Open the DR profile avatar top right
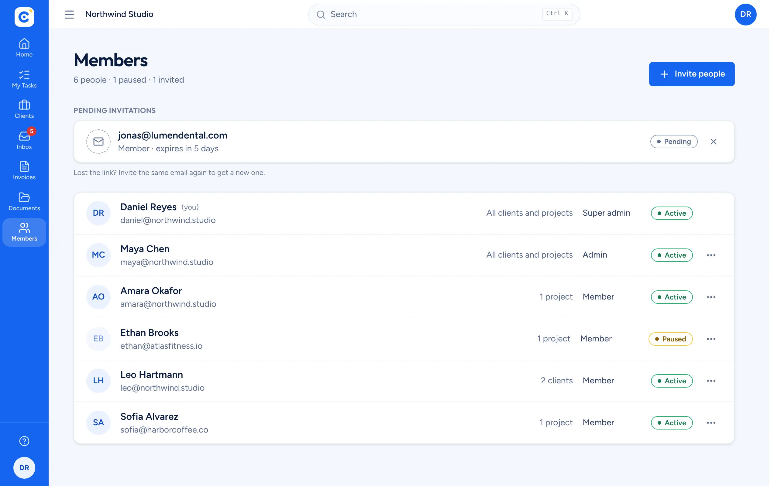This screenshot has width=778, height=486. click(745, 15)
